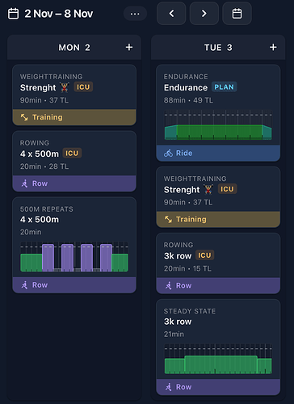The height and width of the screenshot is (404, 294).
Task: Go to the next week
Action: 204,14
